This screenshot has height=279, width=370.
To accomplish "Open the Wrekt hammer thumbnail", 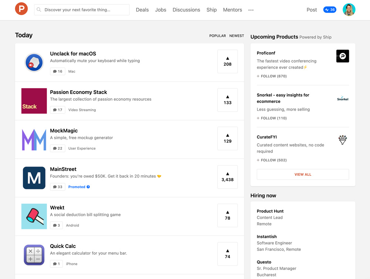I will (x=34, y=216).
